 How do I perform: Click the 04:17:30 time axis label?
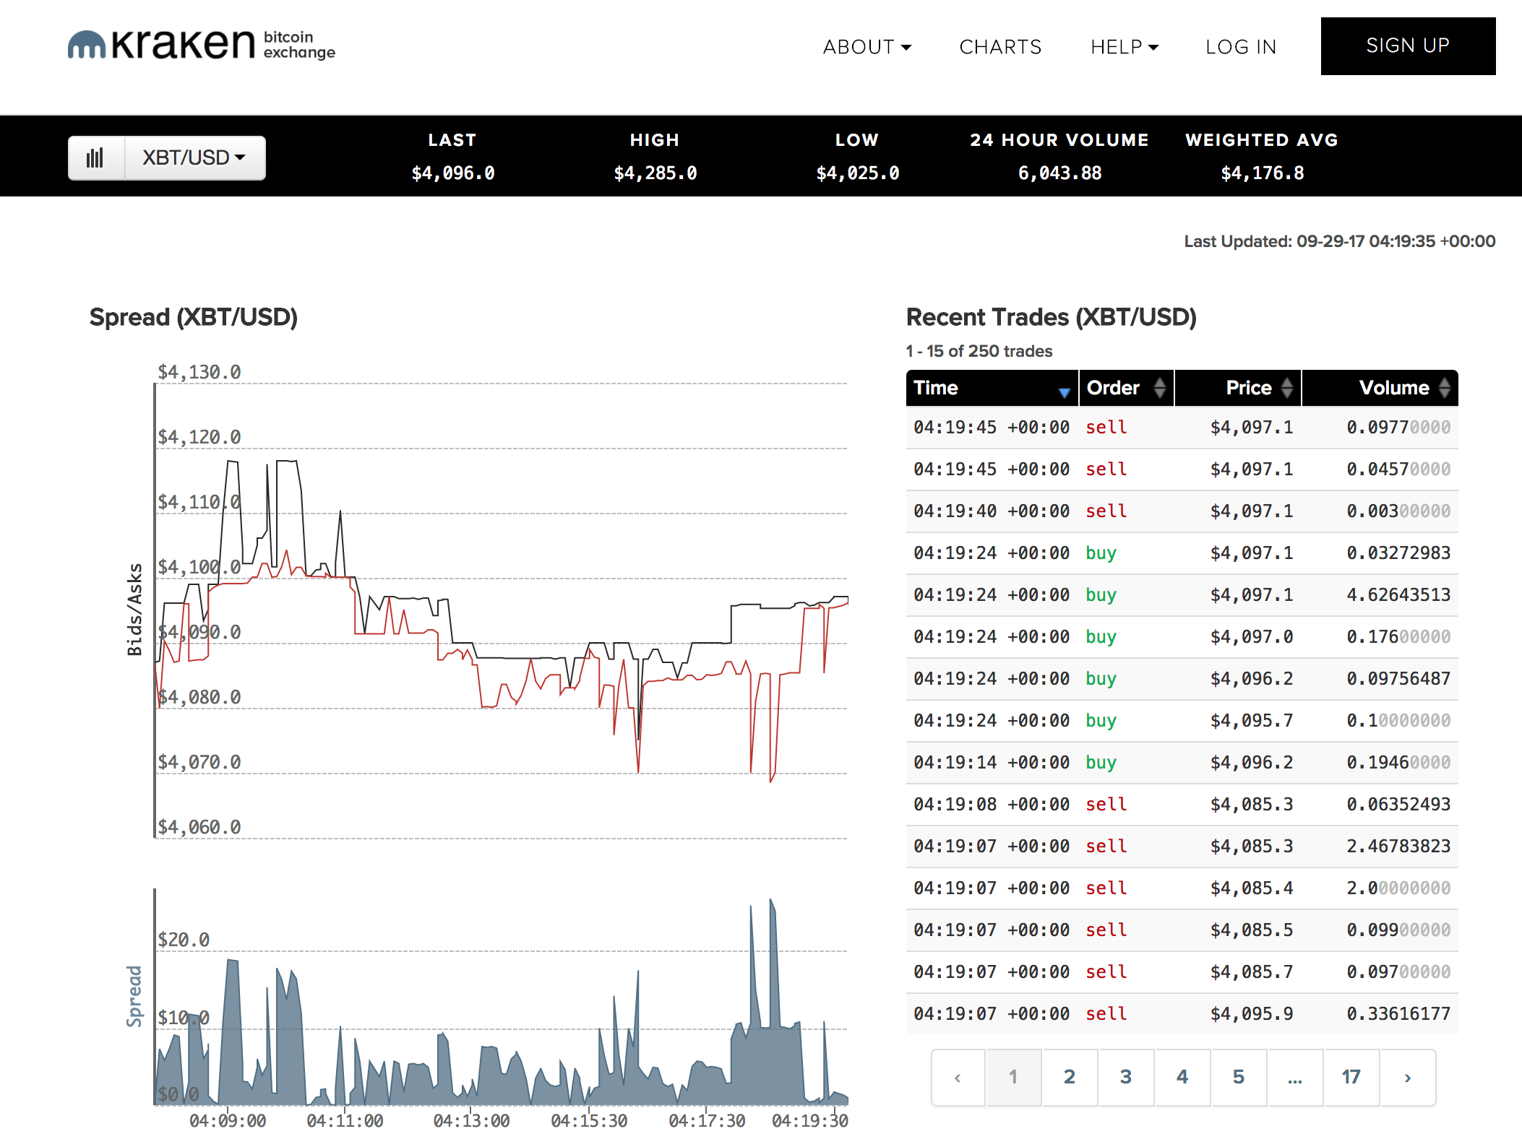707,1121
